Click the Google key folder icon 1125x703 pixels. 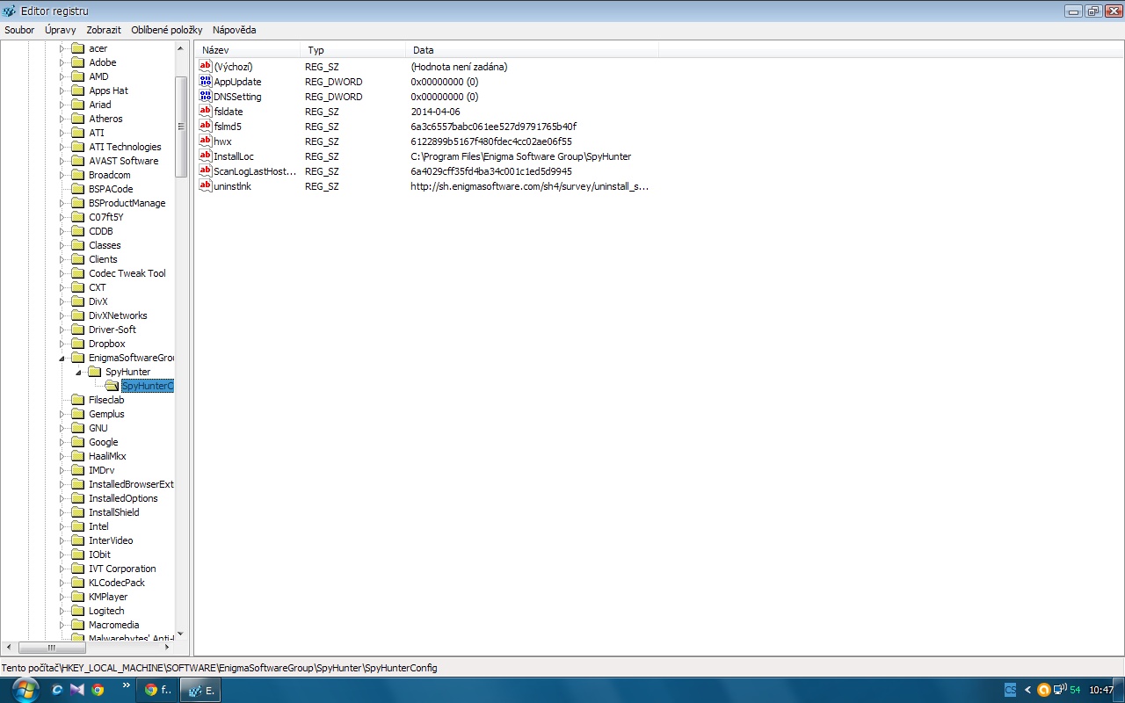click(x=77, y=442)
